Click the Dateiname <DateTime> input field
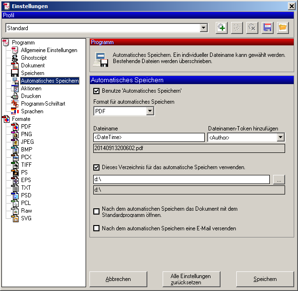 (x=149, y=137)
